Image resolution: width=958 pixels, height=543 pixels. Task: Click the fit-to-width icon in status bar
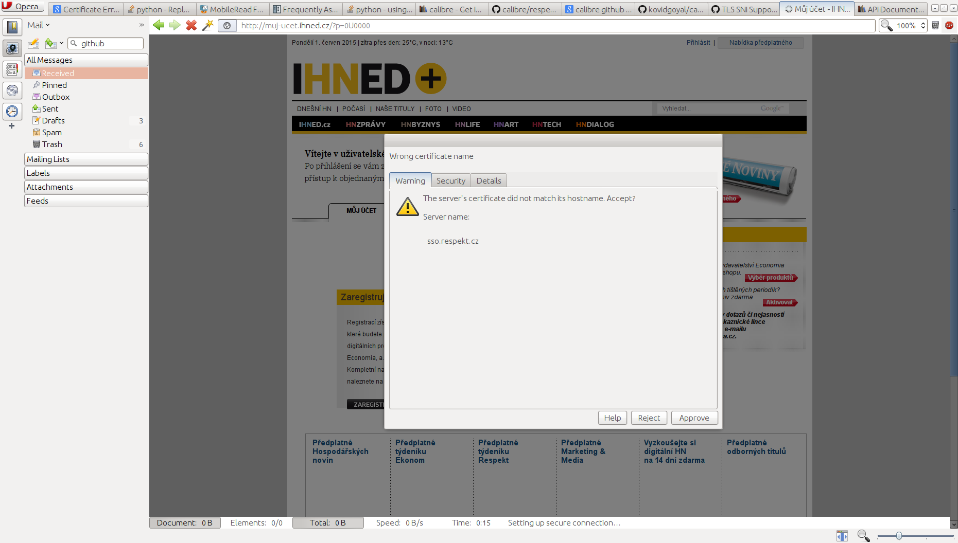(842, 536)
